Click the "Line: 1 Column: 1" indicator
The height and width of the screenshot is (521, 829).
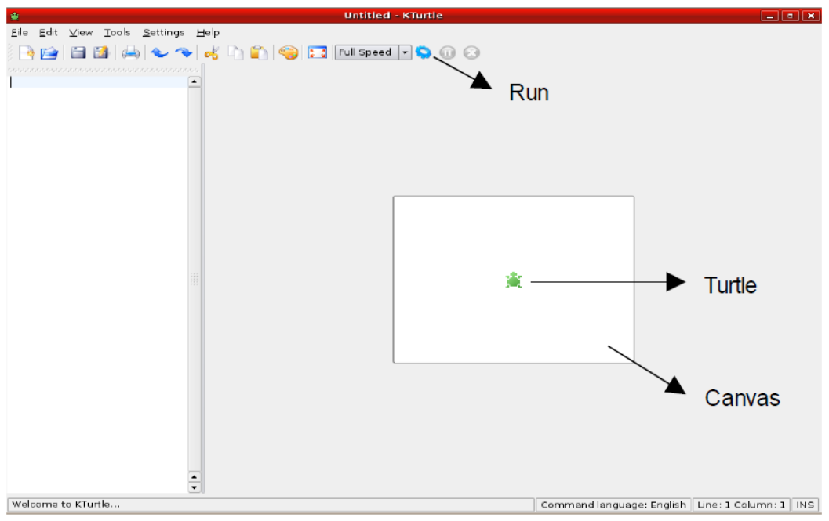[x=740, y=505]
